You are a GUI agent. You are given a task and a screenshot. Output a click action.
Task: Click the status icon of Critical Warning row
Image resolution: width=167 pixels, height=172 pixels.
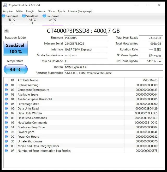click(x=6, y=85)
